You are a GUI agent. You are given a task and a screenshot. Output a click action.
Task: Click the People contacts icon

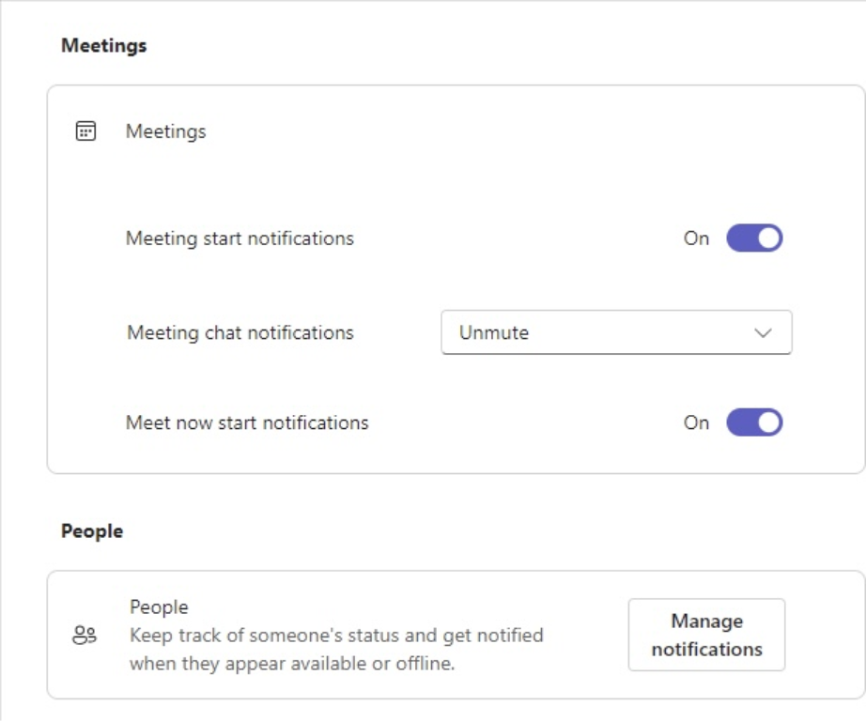tap(85, 636)
